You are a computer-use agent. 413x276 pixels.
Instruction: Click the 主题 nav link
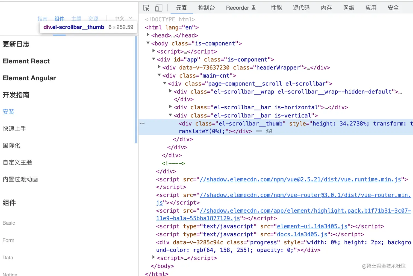[76, 19]
